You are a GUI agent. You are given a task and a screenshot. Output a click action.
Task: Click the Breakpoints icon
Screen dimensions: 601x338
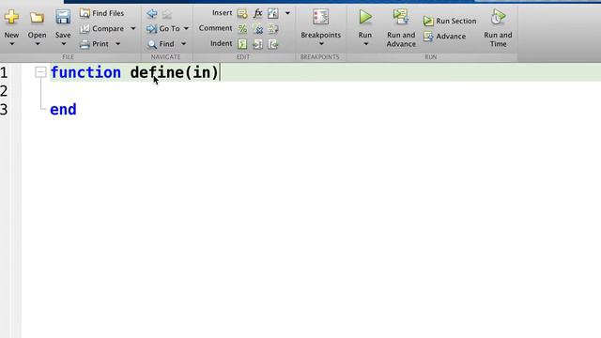pos(320,17)
